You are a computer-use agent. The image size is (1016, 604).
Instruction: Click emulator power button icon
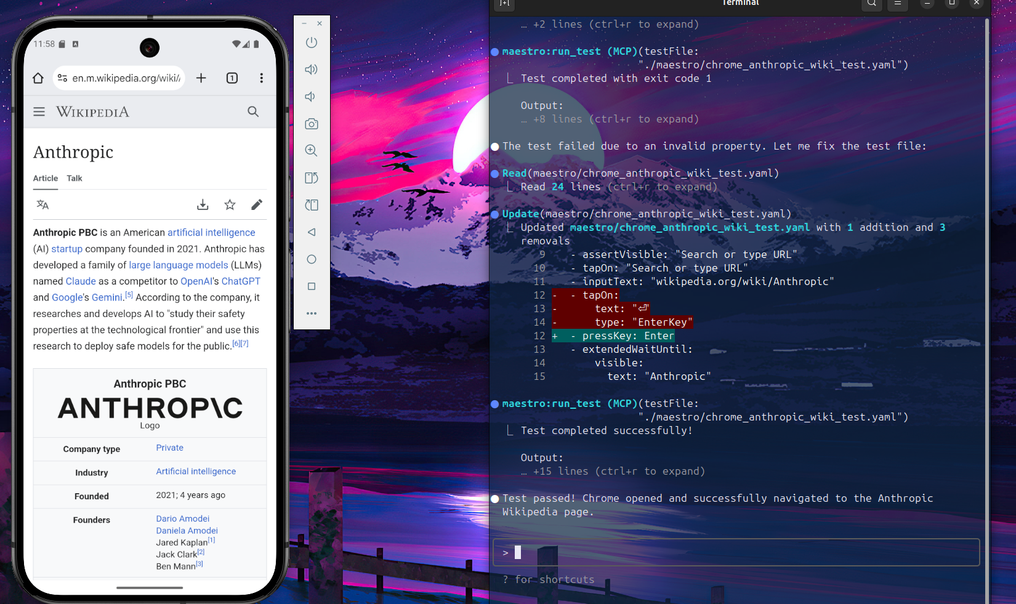312,42
